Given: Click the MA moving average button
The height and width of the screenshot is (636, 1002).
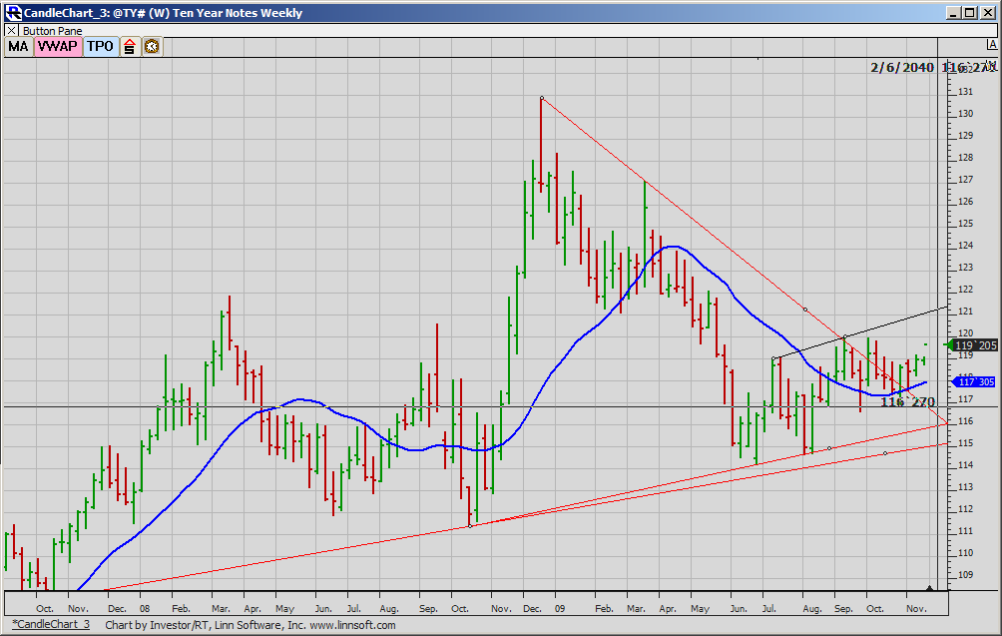Looking at the screenshot, I should 18,47.
